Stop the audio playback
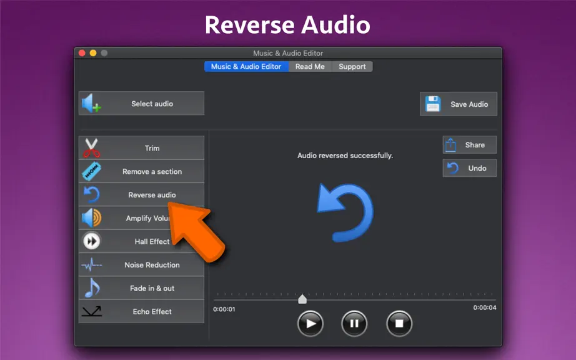 tap(399, 324)
